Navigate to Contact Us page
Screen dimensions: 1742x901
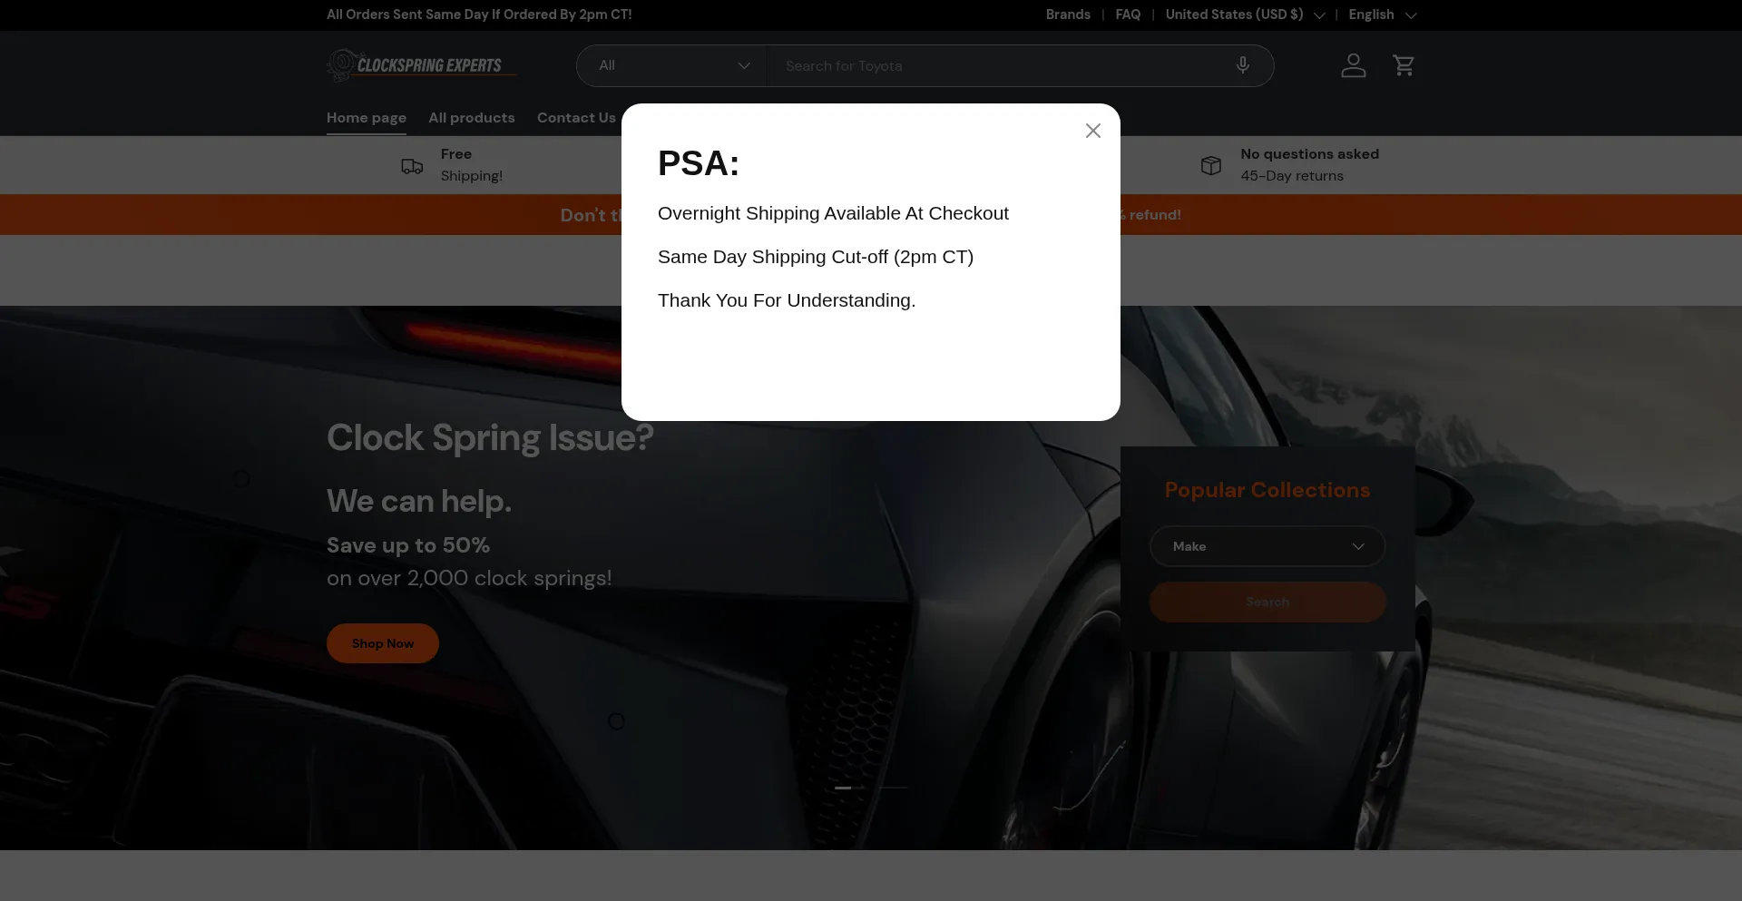coord(576,118)
